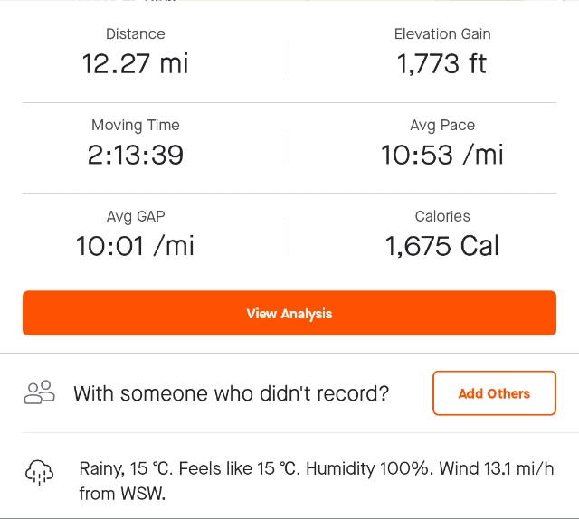This screenshot has width=579, height=519.
Task: Click the Avg GAP label
Action: (136, 217)
